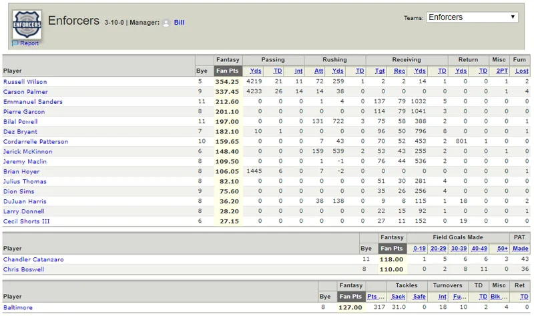Click the manager avatar icon beside Bill
Image resolution: width=534 pixels, height=316 pixels.
point(166,23)
